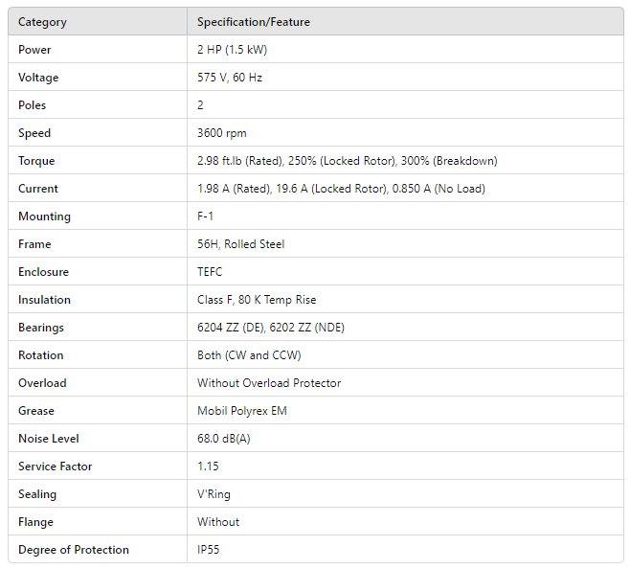630x569 pixels.
Task: Click the Category column header
Action: tap(42, 22)
